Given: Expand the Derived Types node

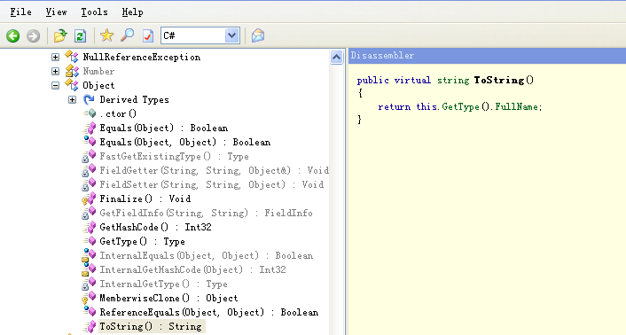Looking at the screenshot, I should click(72, 99).
